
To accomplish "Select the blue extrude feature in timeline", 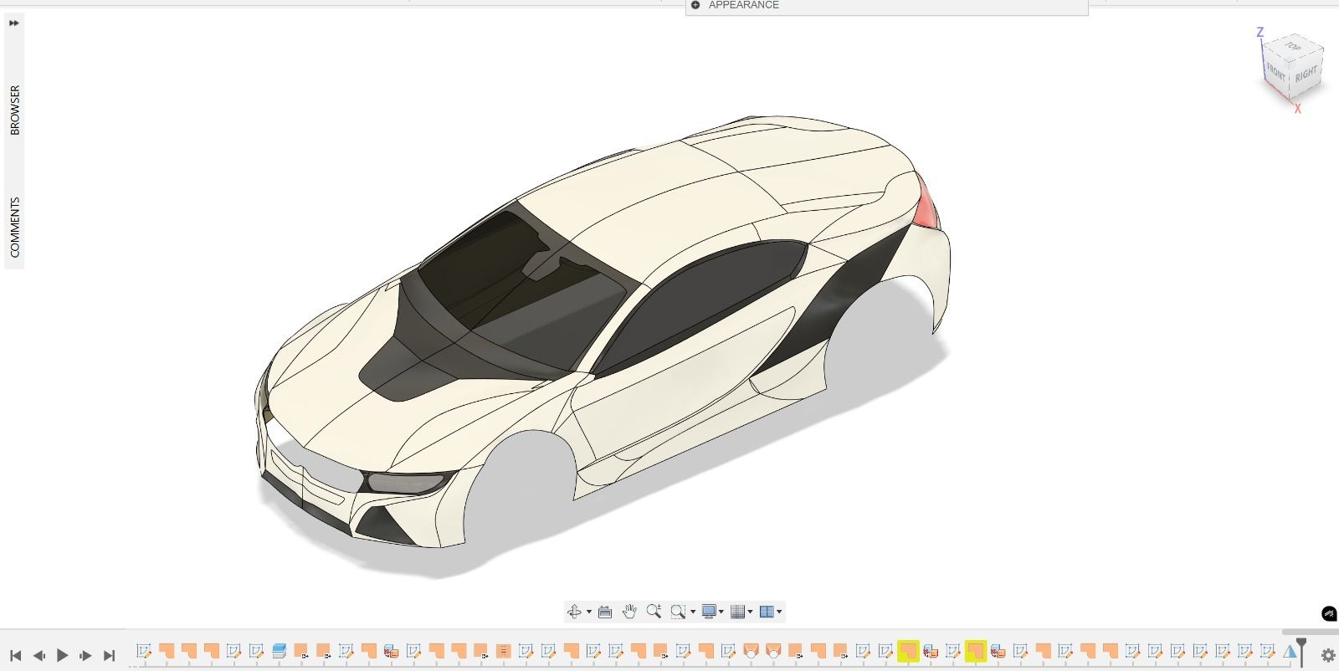I will click(x=279, y=650).
